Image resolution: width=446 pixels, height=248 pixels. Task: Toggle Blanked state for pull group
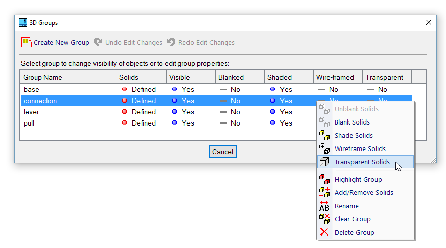point(229,123)
